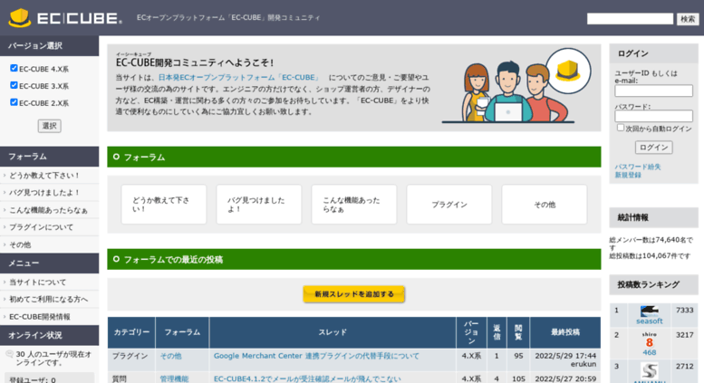Click the welcome banner illustration of people
This screenshot has height=383, width=704.
[x=516, y=86]
